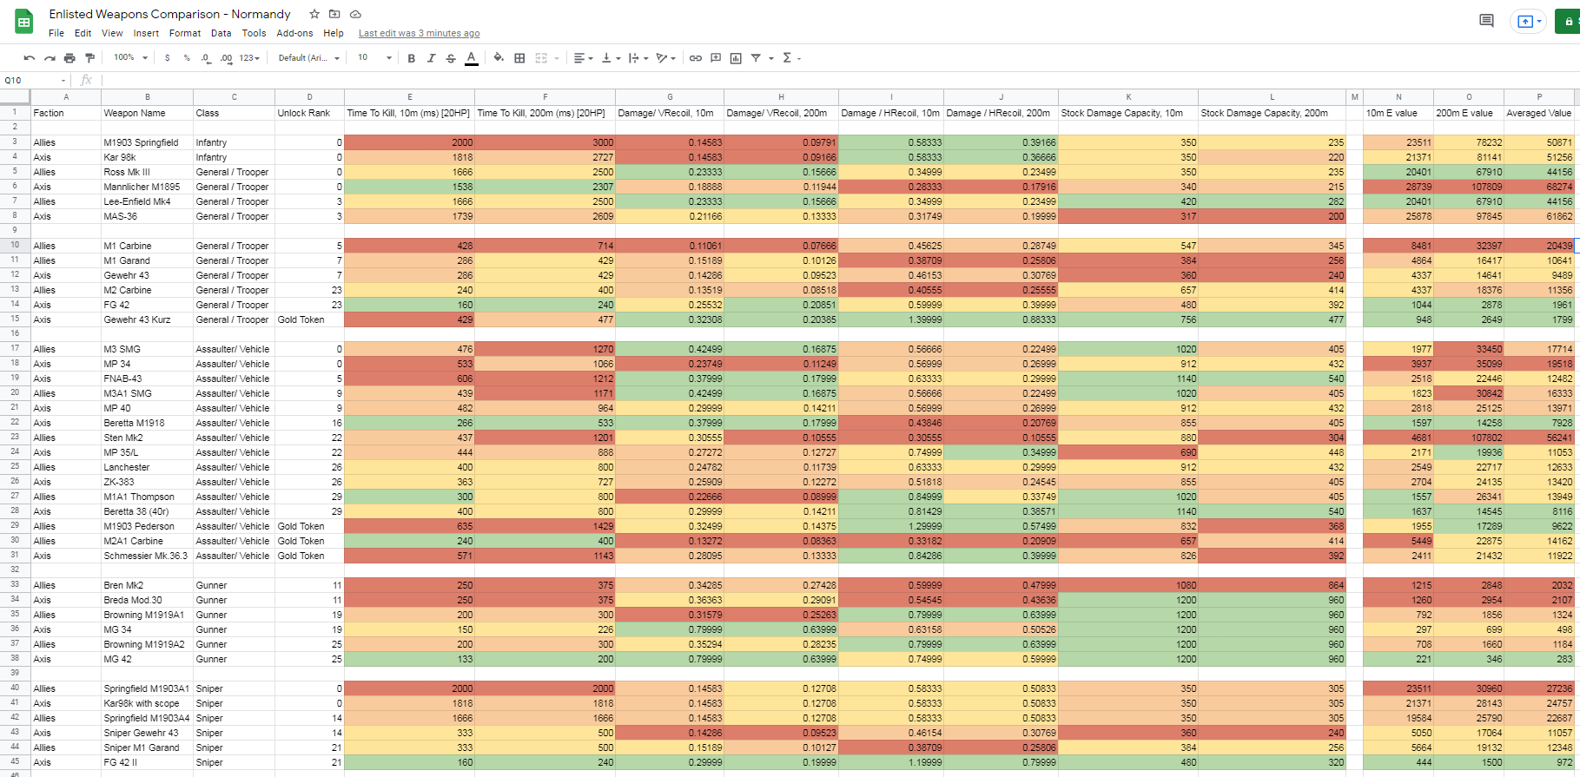Screen dimensions: 1580x777
Task: Open text rotation dropdown
Action: [x=666, y=58]
